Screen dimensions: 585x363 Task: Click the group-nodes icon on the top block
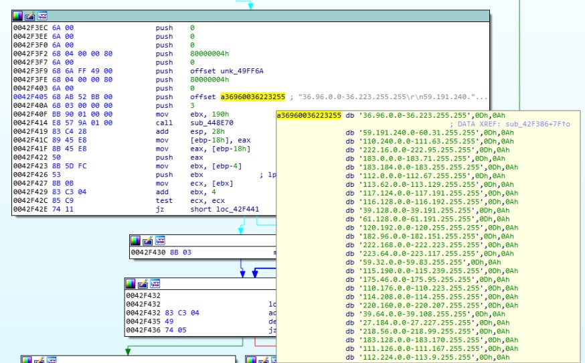pos(42,15)
